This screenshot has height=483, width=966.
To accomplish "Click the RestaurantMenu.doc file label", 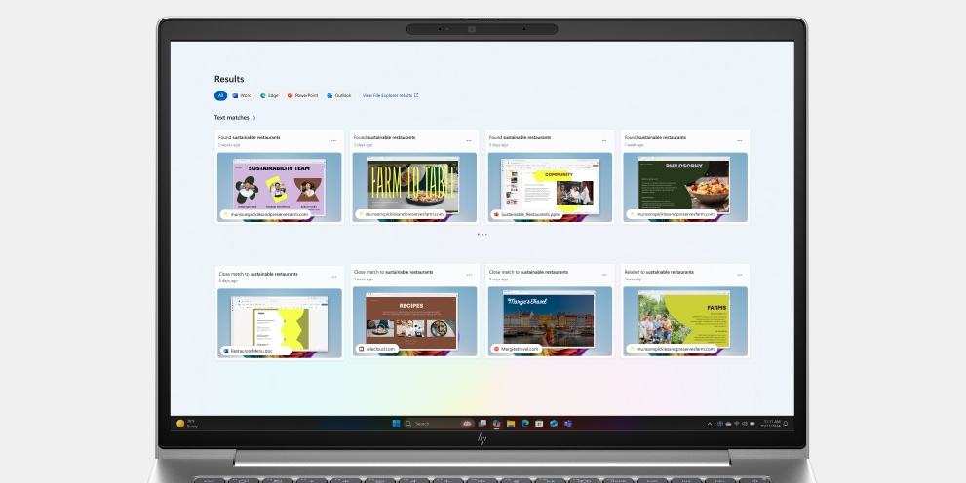I will [x=256, y=351].
